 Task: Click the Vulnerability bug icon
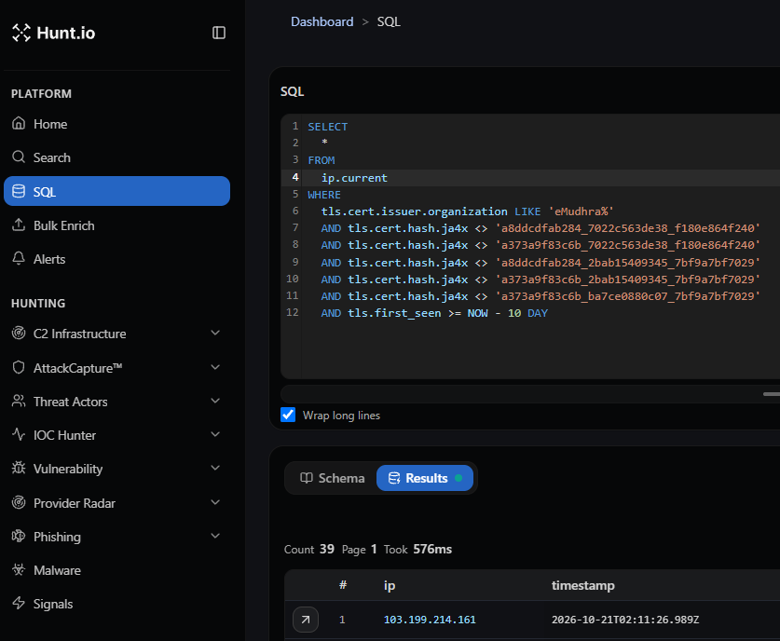pos(19,469)
